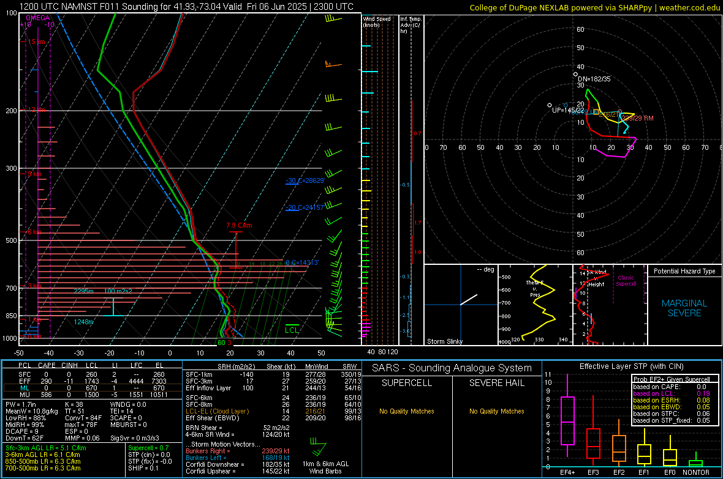Viewport: 723px width, 479px height.
Task: Click the 'DN=182/35' hodograph label
Action: (594, 79)
